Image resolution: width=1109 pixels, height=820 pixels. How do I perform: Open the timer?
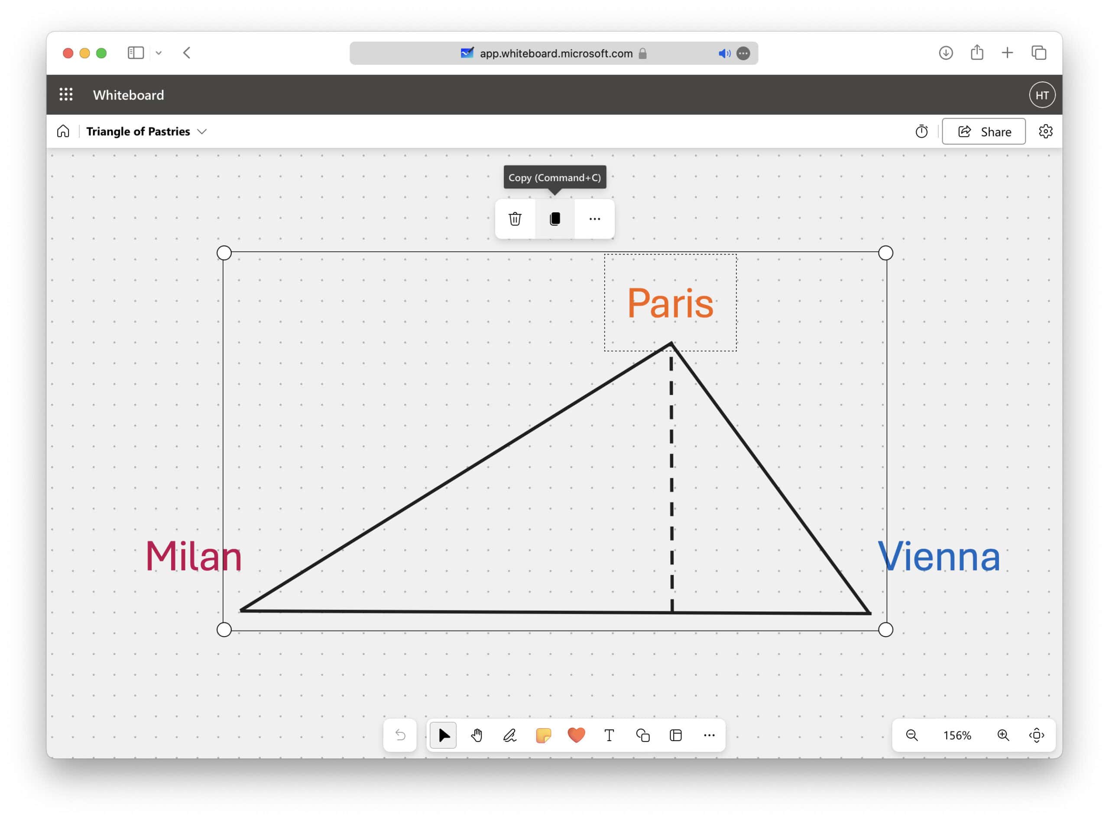coord(921,132)
